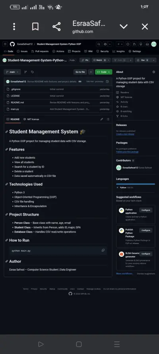Screen dimensions: 159x354
Task: Open README outline list icon
Action: [x=108, y=119]
